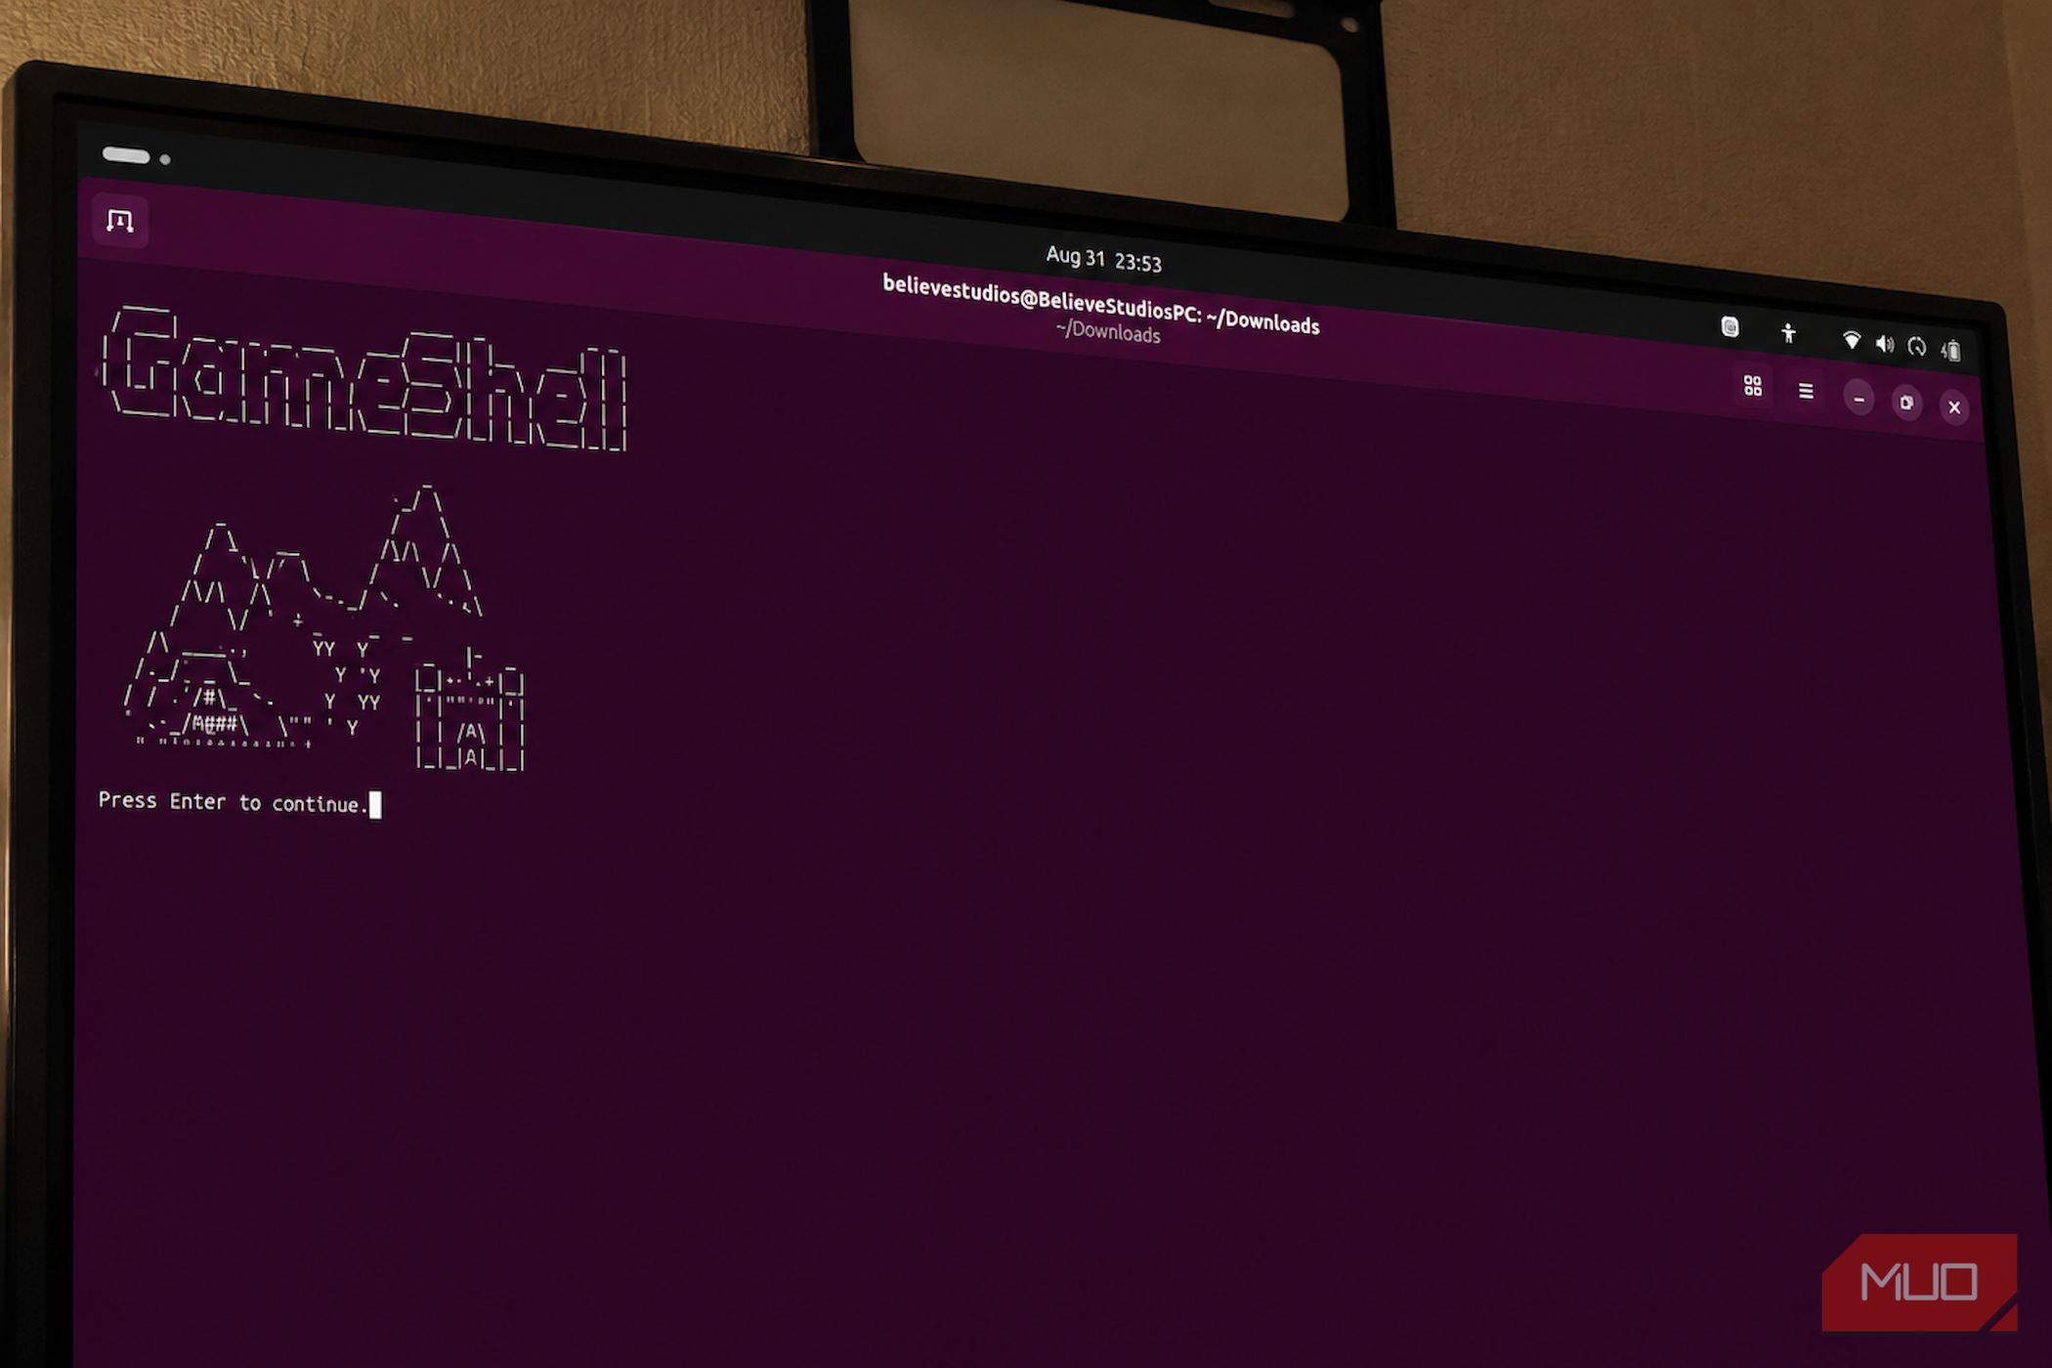Open the tab overview grid
Viewport: 2052px width, 1368px height.
[x=1752, y=386]
